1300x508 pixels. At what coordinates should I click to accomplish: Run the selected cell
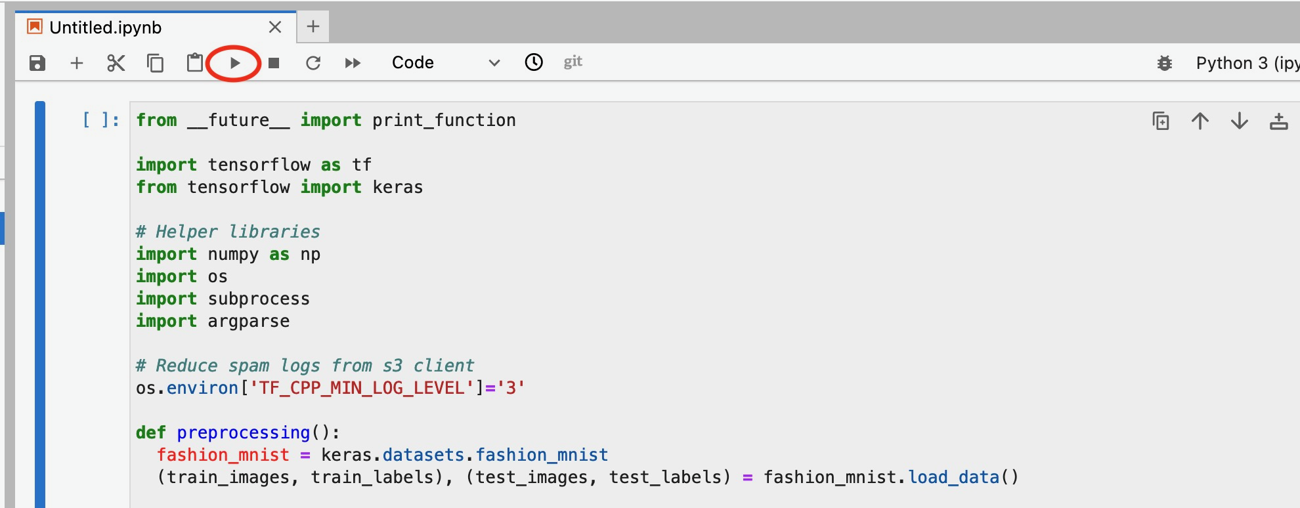click(x=234, y=63)
